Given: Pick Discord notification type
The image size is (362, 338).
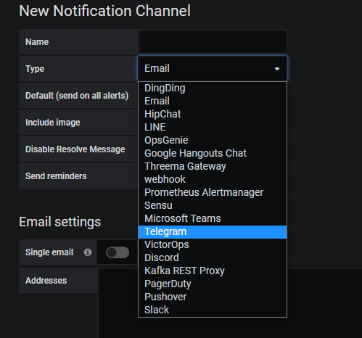Looking at the screenshot, I should click(x=213, y=257).
